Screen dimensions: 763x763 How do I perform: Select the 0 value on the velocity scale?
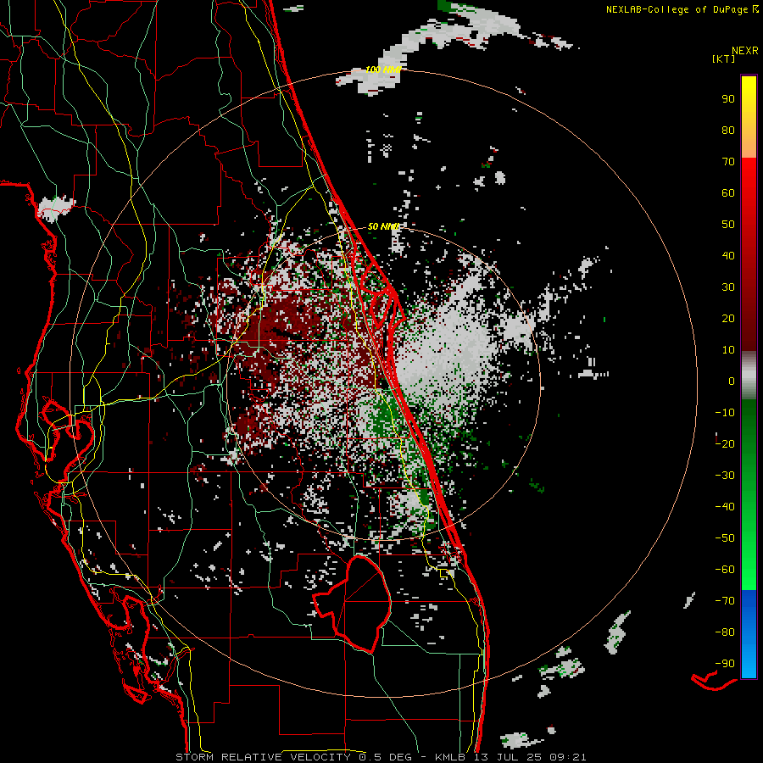coord(732,381)
